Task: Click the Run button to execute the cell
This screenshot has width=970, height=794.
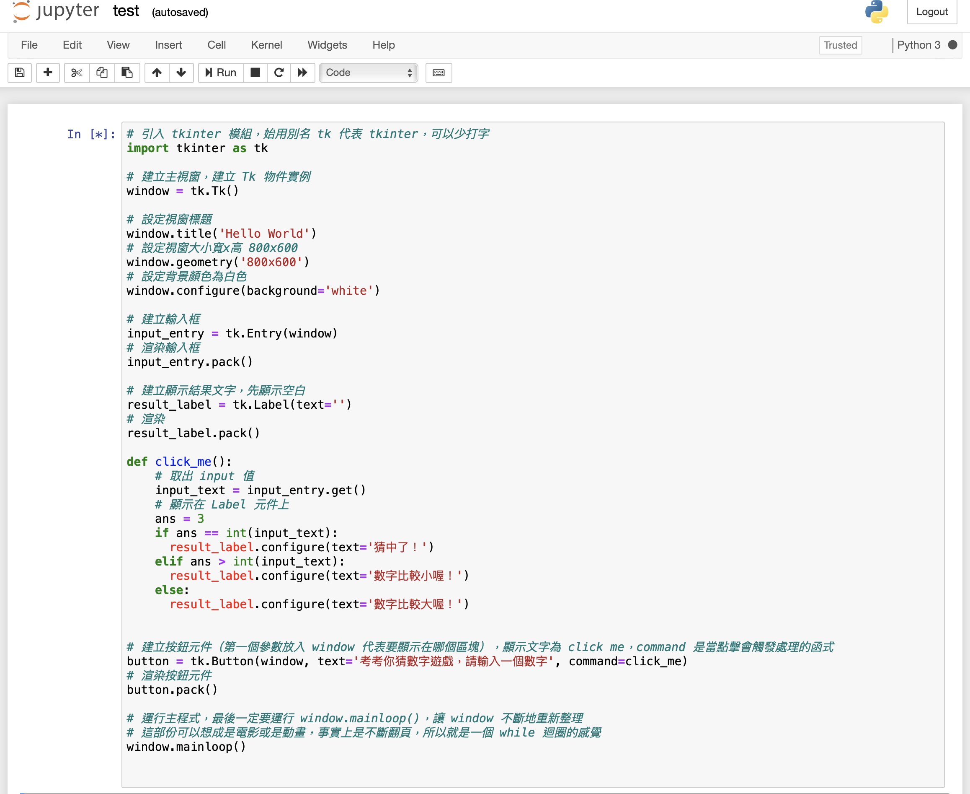Action: coord(220,73)
